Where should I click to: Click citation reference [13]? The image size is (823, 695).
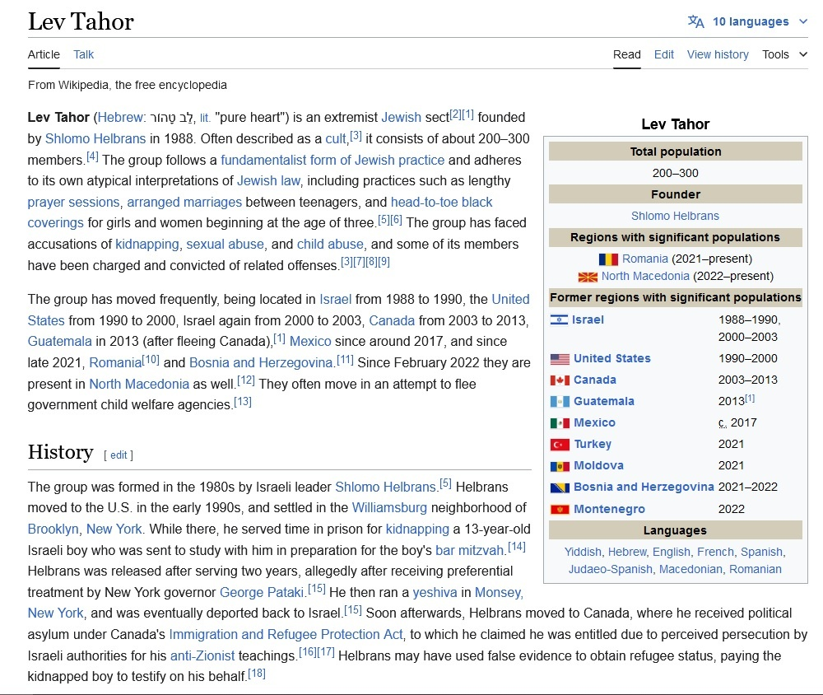[x=243, y=402]
